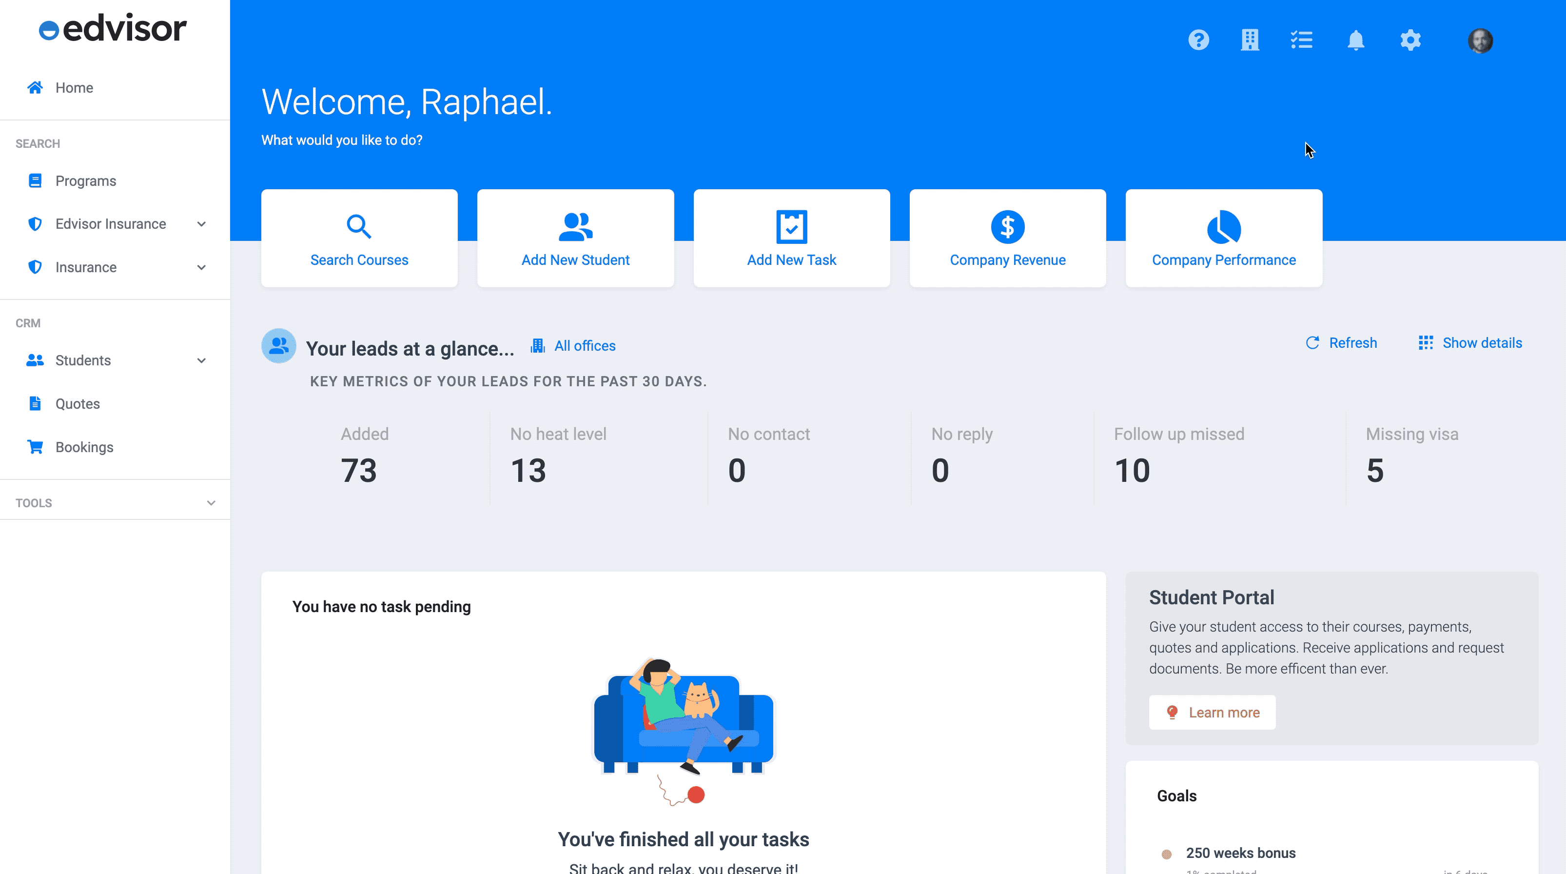Click Learn more in Student Portal

(1212, 712)
